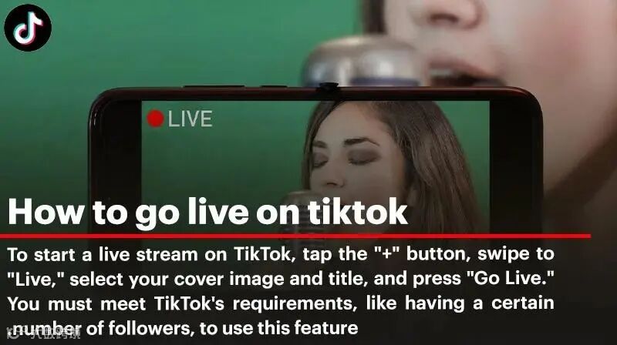Click the quoted "Live," word in description
Viewport: 617px width, 345px height.
tap(35, 280)
